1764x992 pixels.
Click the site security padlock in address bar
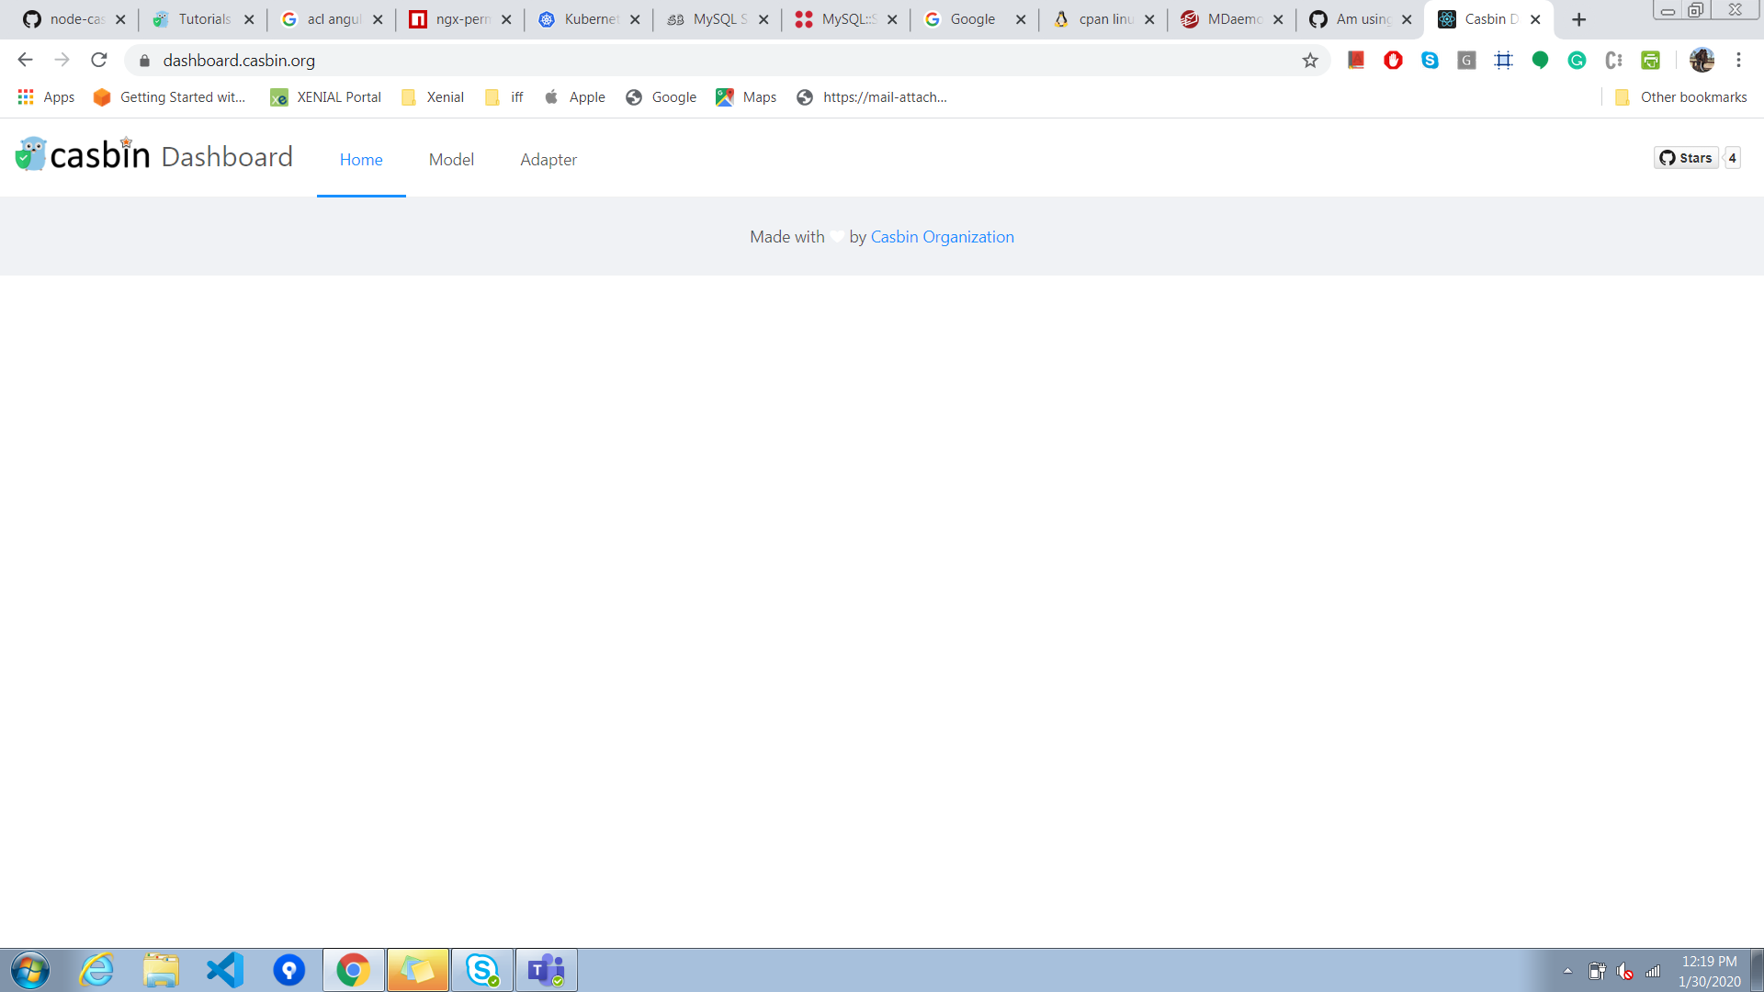(143, 60)
